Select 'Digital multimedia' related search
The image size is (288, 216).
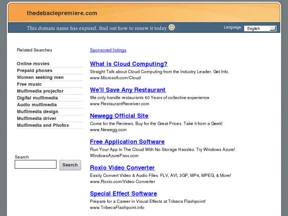pyautogui.click(x=37, y=98)
